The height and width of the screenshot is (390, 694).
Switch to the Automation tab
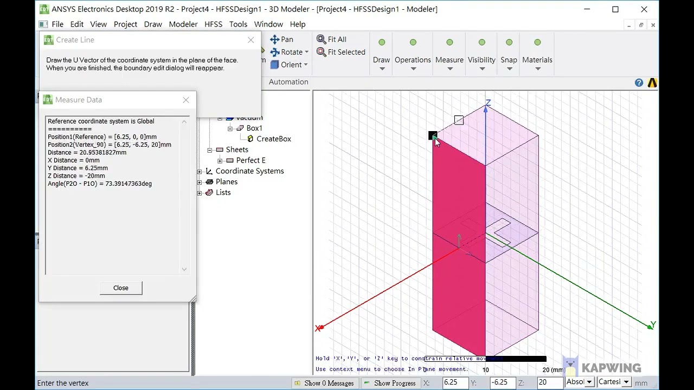[x=288, y=82]
